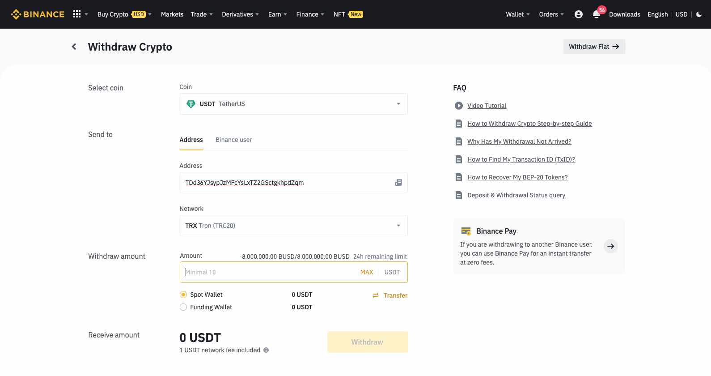This screenshot has height=376, width=711.
Task: Click the document icon for Step-by-step Guide
Action: [458, 124]
